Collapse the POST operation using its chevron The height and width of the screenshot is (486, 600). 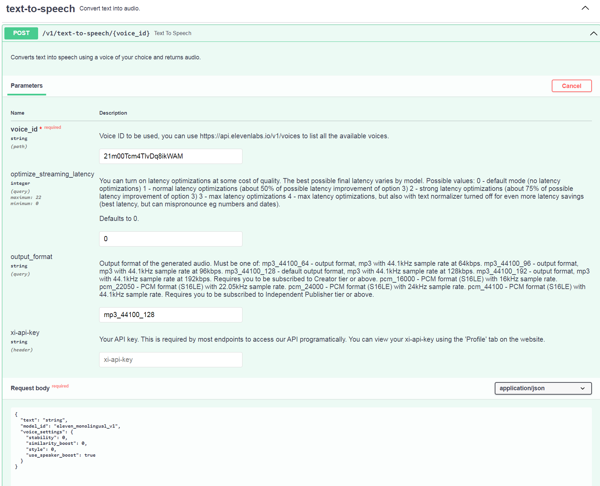click(x=593, y=33)
